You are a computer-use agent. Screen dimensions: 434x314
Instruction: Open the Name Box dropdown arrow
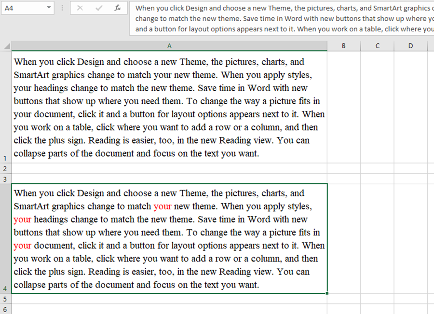pos(49,8)
